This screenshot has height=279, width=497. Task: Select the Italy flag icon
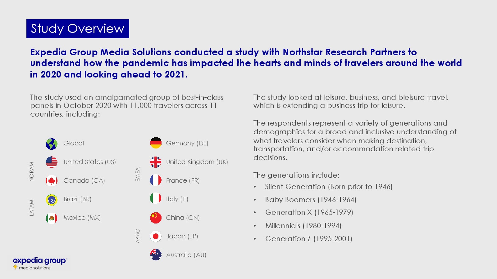point(156,198)
